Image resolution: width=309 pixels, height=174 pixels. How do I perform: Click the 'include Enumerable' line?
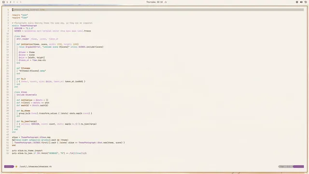(27, 95)
